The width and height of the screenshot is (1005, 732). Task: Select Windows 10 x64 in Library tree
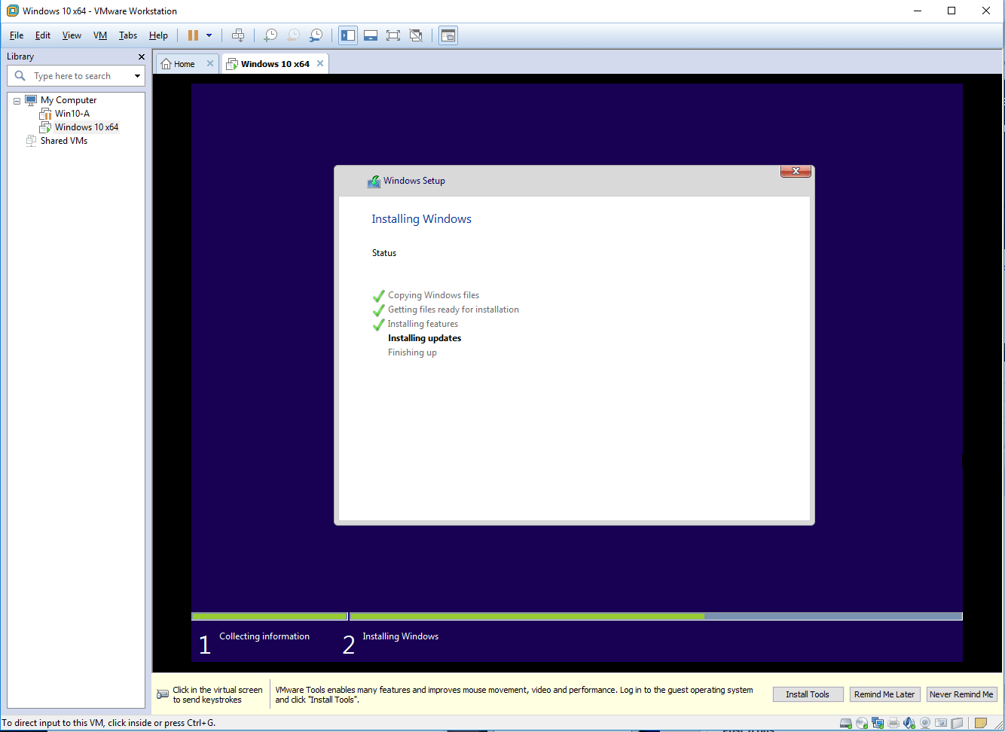(x=86, y=127)
